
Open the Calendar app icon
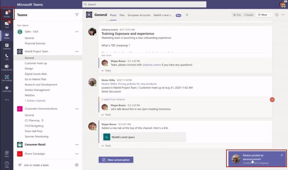[7, 46]
